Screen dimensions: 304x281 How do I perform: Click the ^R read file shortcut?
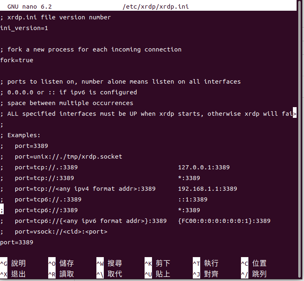[x=61, y=274]
